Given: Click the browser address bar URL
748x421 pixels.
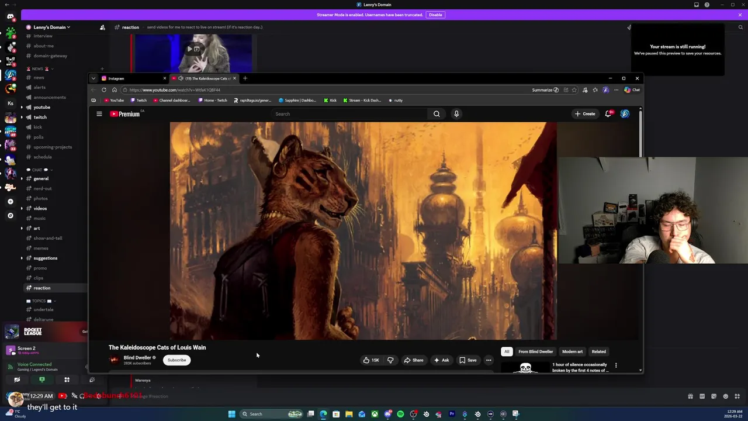Looking at the screenshot, I should [x=174, y=90].
